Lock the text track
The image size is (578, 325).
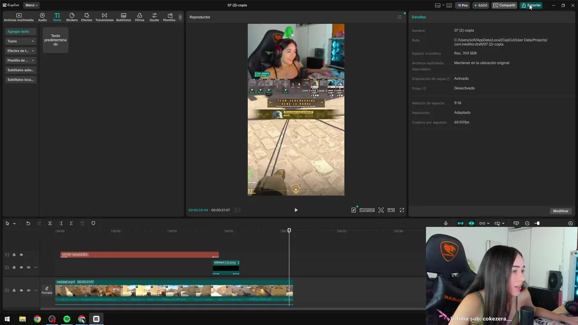[14, 255]
